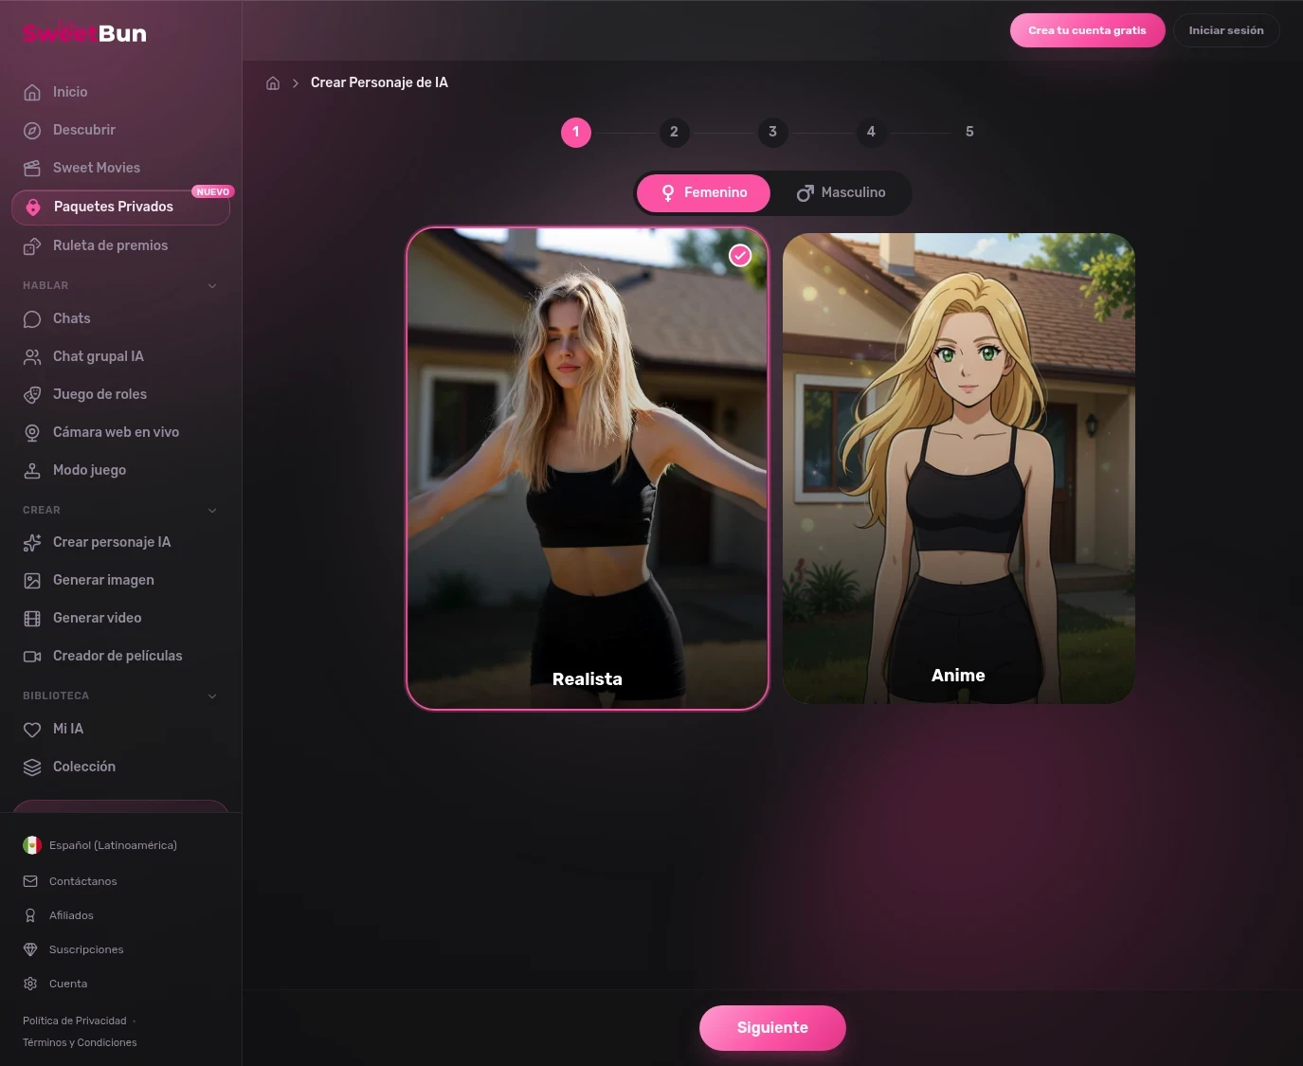Click the Ruleta de premios dice icon
The width and height of the screenshot is (1303, 1066).
[x=32, y=245]
